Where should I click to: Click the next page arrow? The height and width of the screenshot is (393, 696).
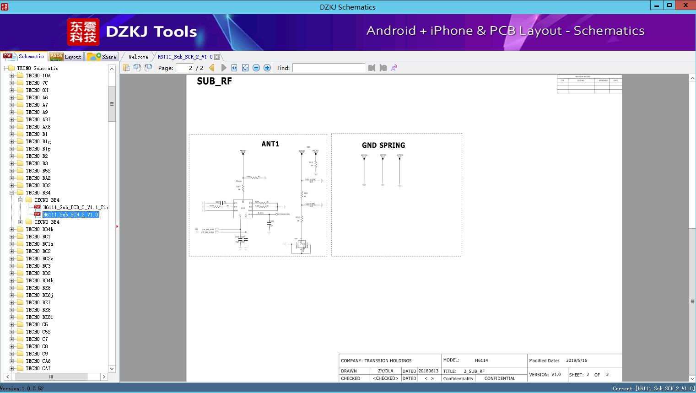click(223, 68)
